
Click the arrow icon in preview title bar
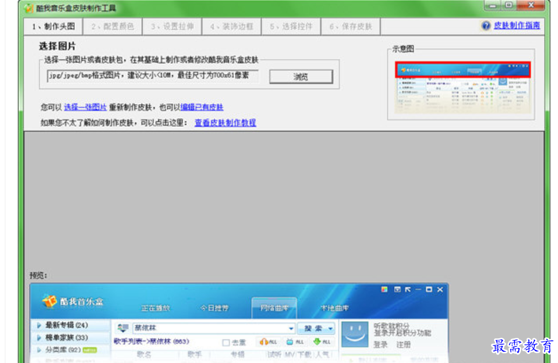[x=408, y=289]
